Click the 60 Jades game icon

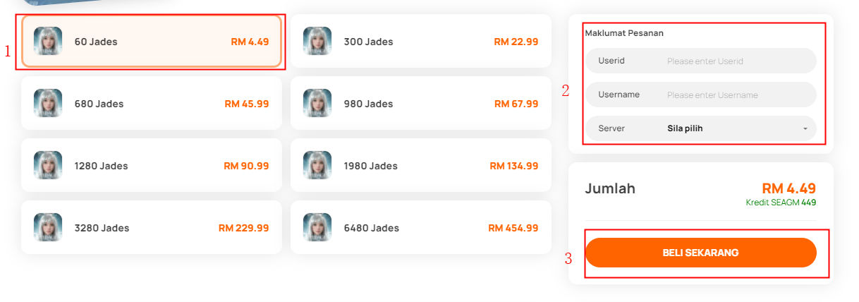[x=48, y=41]
